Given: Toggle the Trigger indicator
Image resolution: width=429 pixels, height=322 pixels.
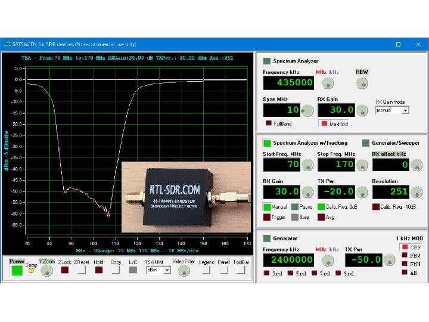Looking at the screenshot, I should pos(267,217).
